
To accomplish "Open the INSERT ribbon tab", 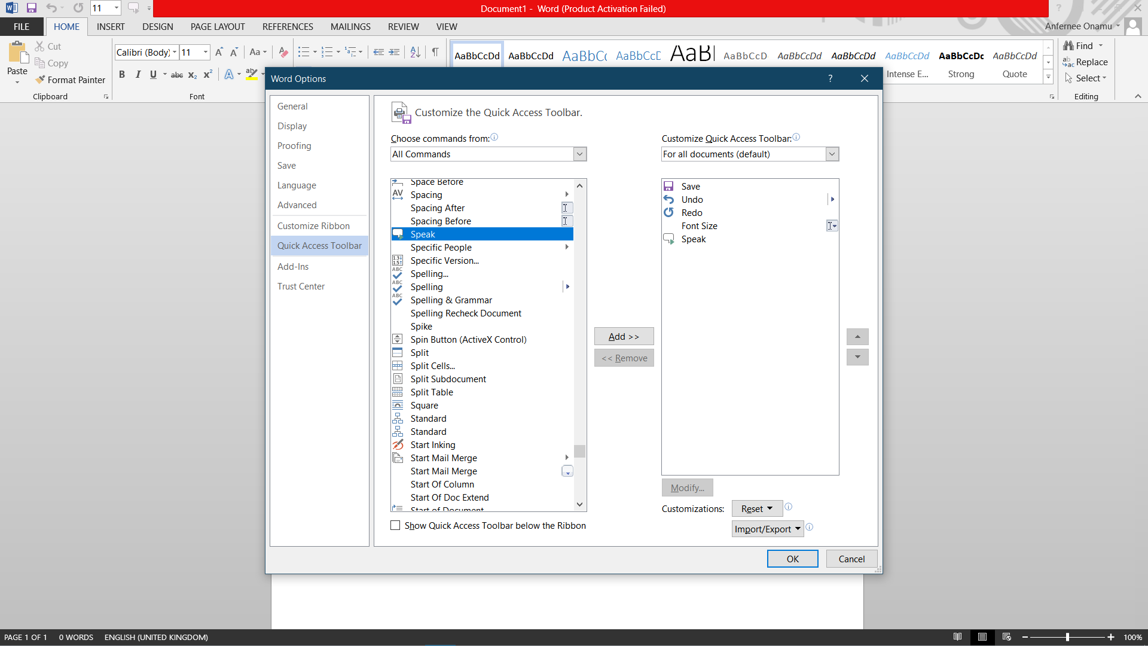I will pos(111,26).
